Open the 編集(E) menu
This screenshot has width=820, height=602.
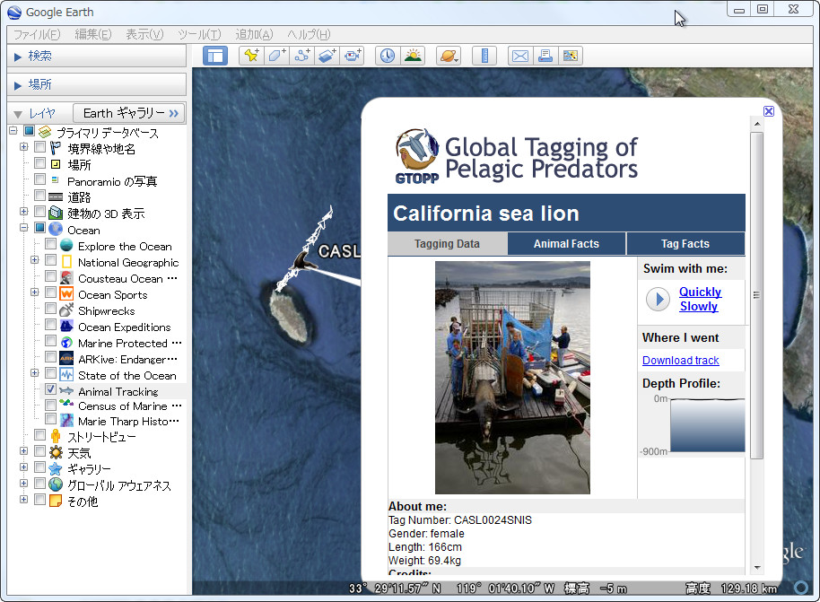tap(93, 34)
